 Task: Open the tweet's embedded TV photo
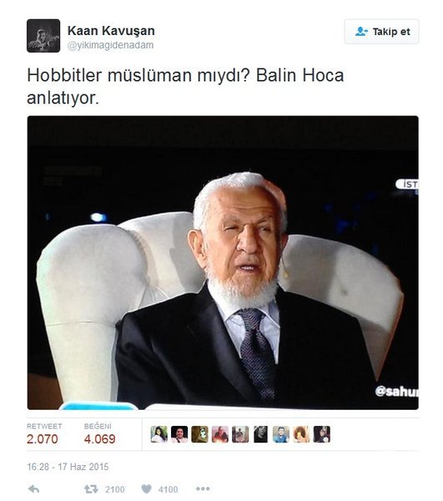pos(223,263)
